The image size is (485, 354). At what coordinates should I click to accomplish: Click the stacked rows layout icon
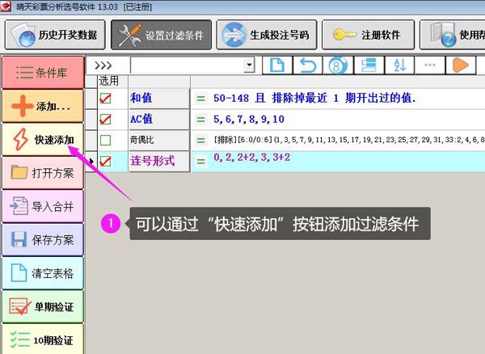pos(368,65)
